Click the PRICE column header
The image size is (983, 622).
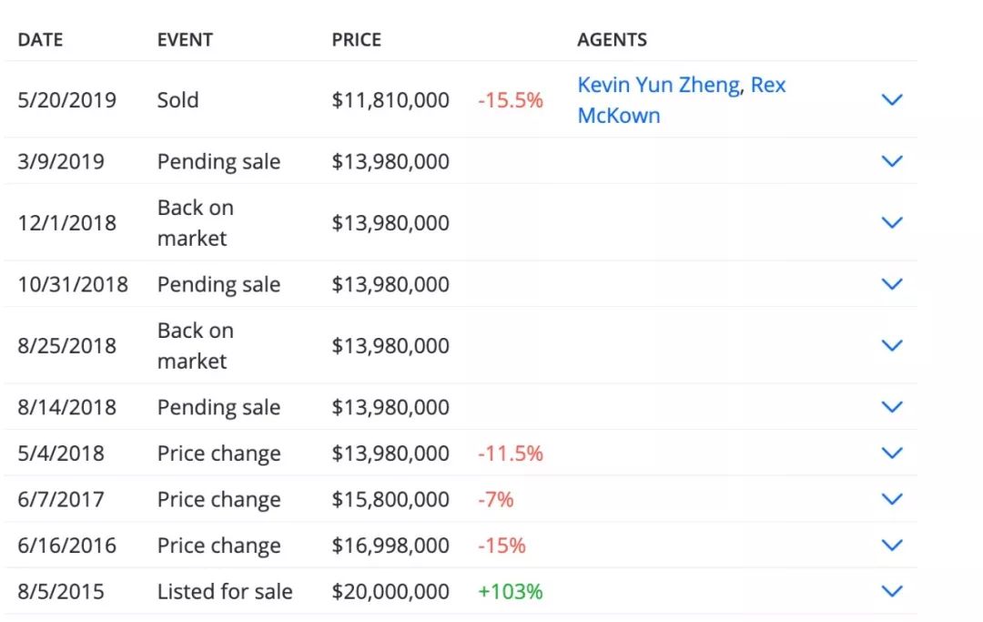[x=356, y=40]
